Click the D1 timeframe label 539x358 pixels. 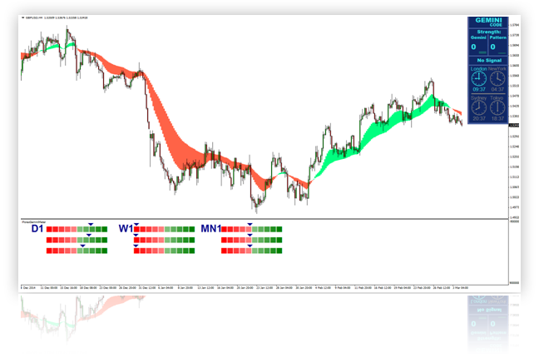click(37, 229)
